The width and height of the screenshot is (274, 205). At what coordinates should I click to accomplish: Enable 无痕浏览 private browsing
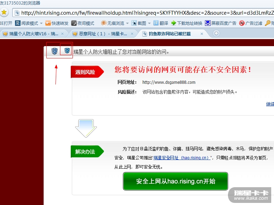pyautogui.click(x=113, y=23)
